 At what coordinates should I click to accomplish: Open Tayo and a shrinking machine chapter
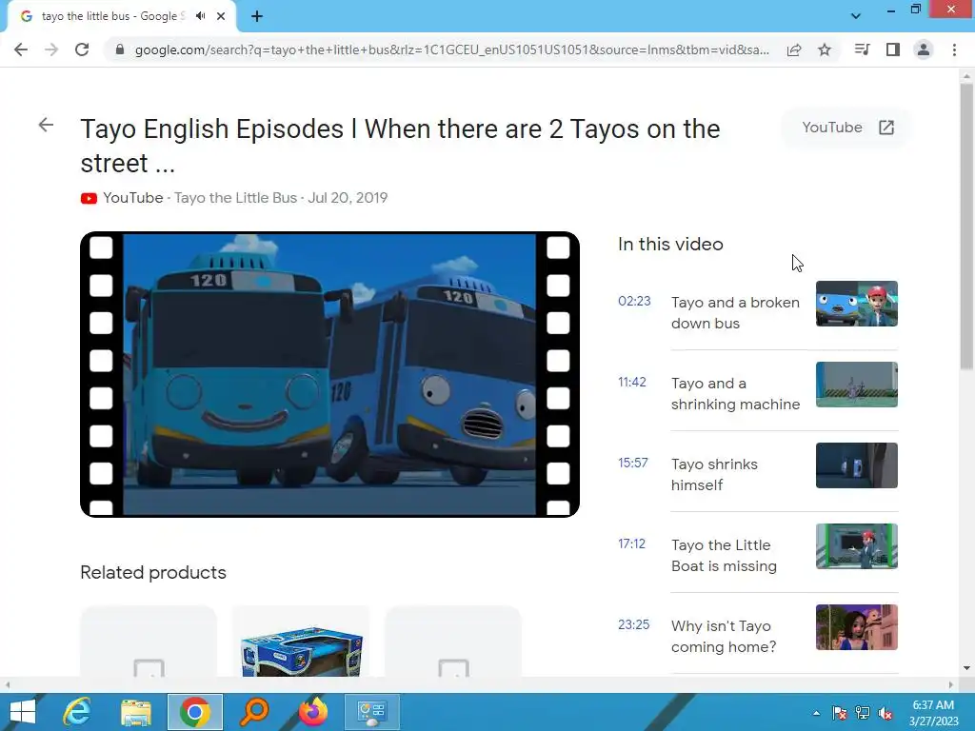pos(735,393)
